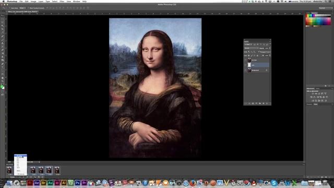The image size is (334, 188).
Task: Open the layer filter Kind dropdown
Action: pyautogui.click(x=248, y=44)
